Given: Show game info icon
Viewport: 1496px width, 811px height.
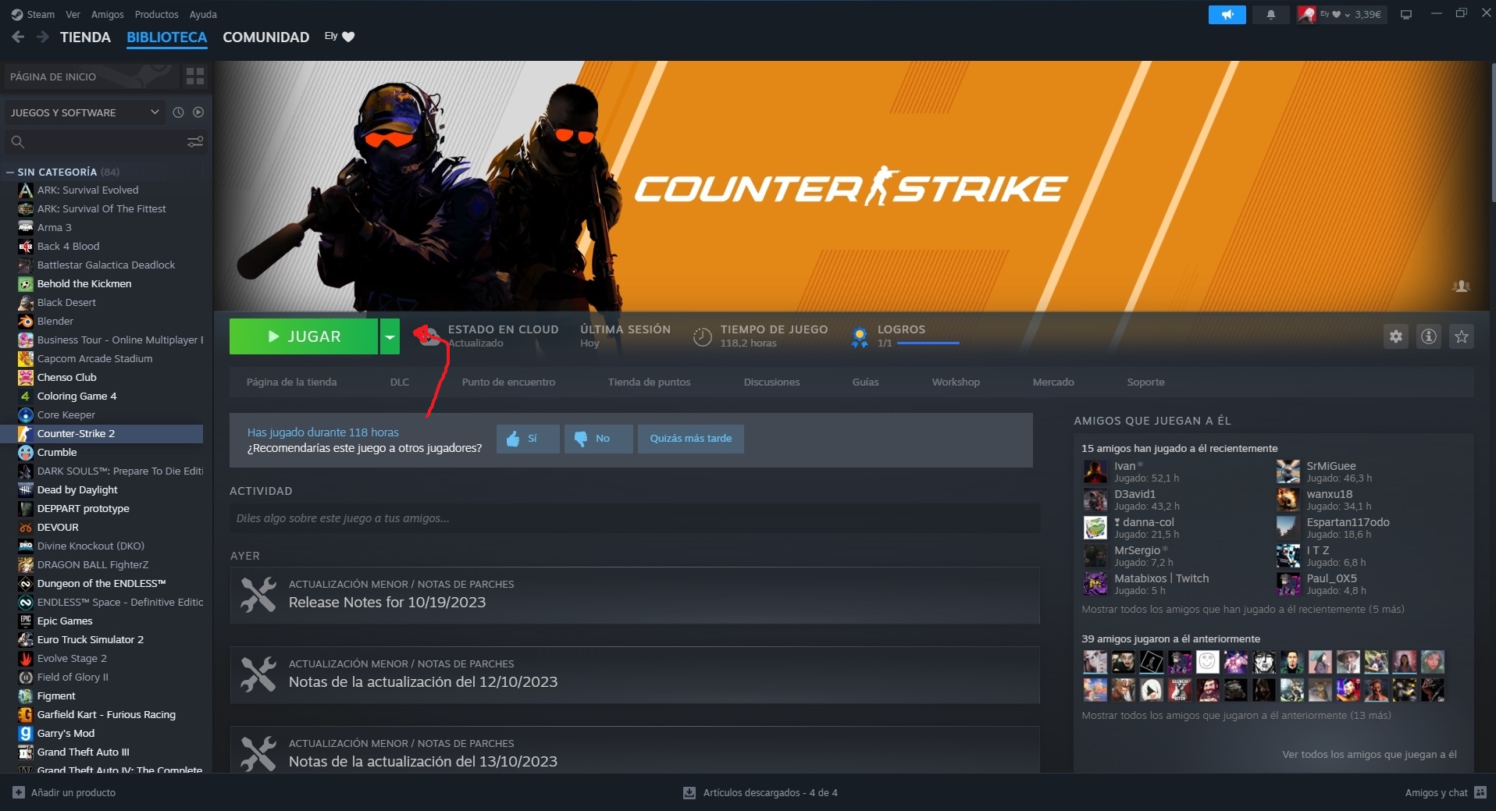Looking at the screenshot, I should 1429,336.
